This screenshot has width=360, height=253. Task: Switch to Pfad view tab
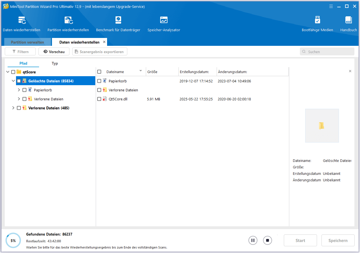tap(23, 64)
